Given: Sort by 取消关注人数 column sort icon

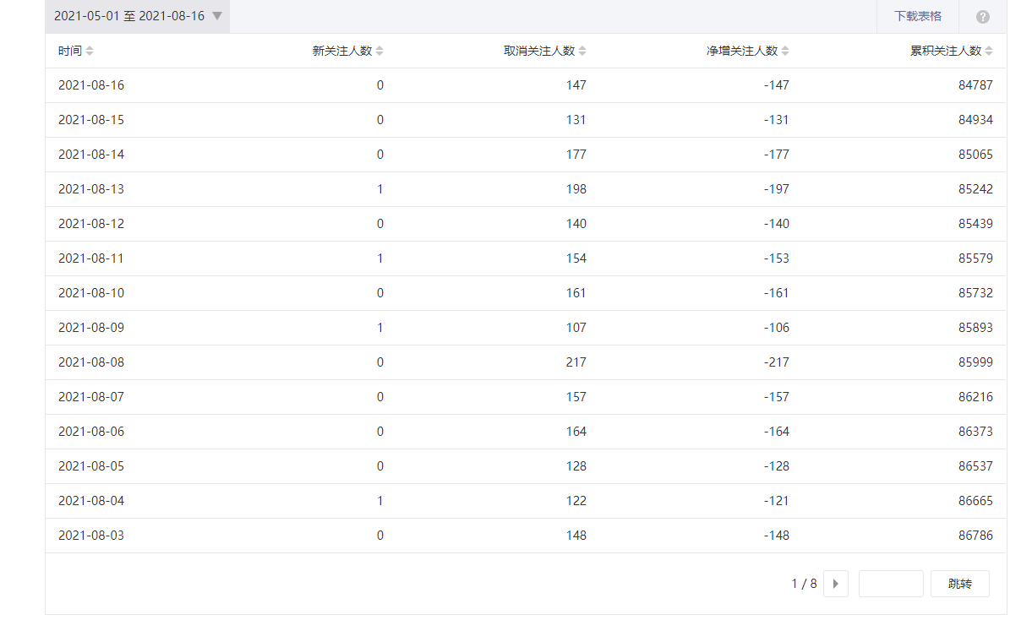Looking at the screenshot, I should pos(582,51).
